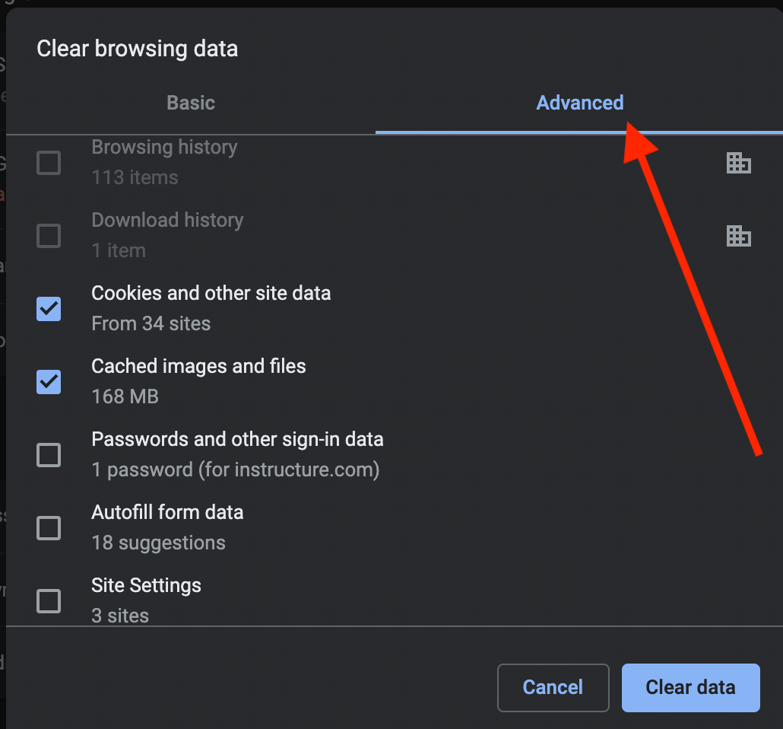
Task: Confirm with the Clear data button
Action: (690, 687)
